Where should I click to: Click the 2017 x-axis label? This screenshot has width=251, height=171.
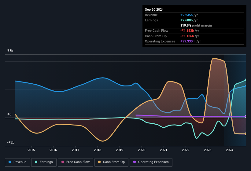76,150
